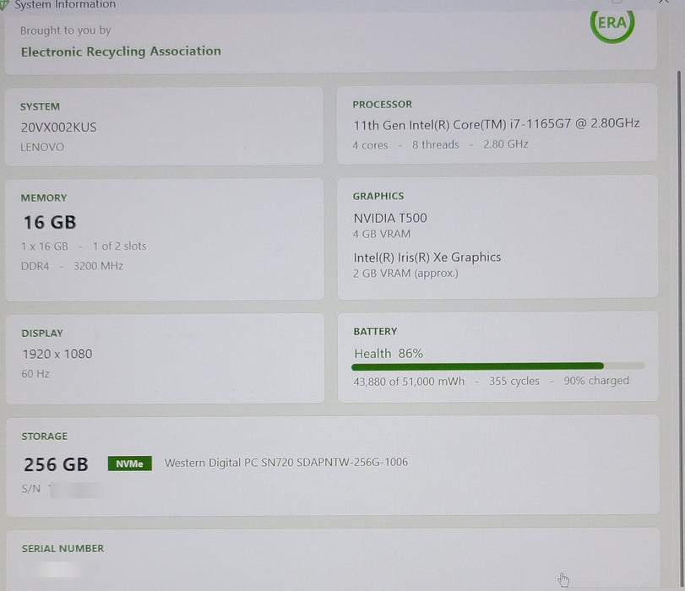Select the DDR4 memory type text

point(35,266)
